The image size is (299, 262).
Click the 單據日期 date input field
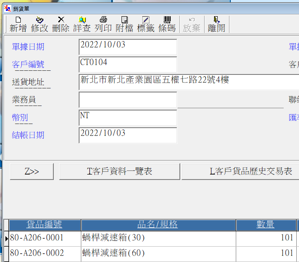pos(127,47)
